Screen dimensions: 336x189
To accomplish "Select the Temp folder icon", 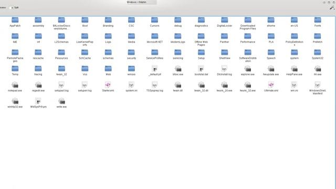I will pyautogui.click(x=15, y=69).
